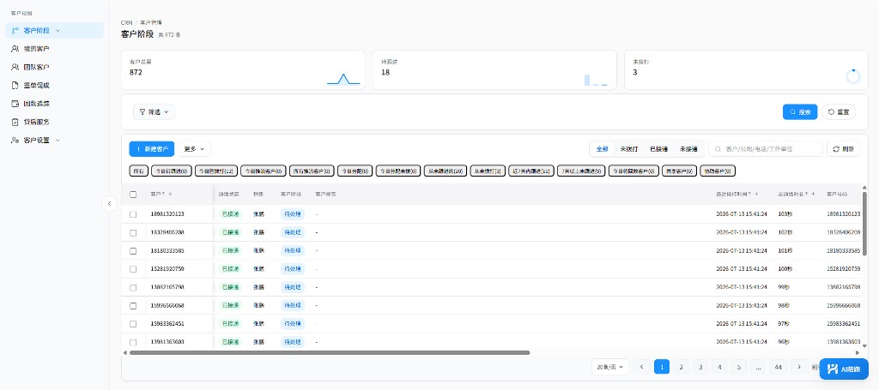Open 回款追踪 in the sidebar
The height and width of the screenshot is (390, 879).
(x=54, y=104)
